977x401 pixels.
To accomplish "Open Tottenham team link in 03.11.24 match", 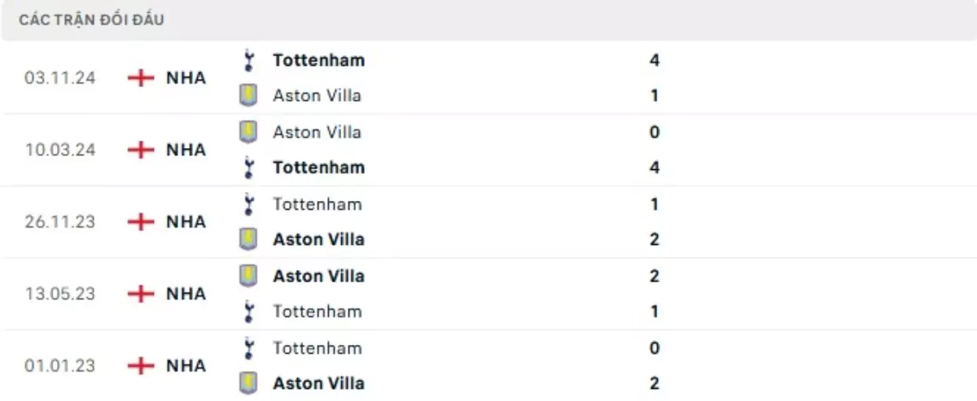I will 318,60.
